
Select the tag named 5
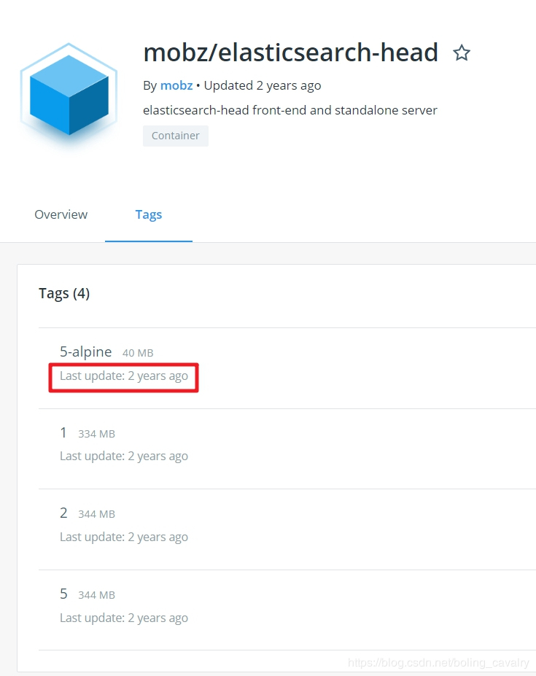point(63,594)
